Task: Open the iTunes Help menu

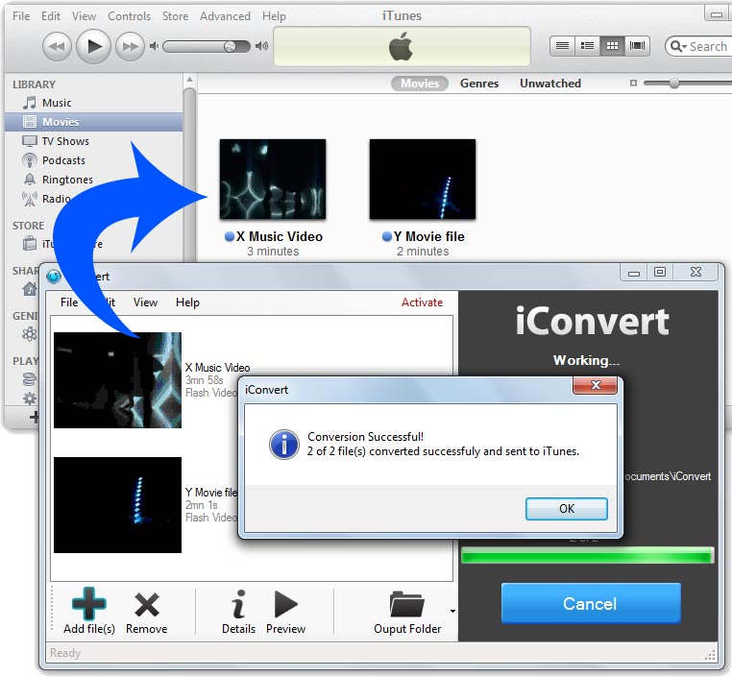Action: 274,16
